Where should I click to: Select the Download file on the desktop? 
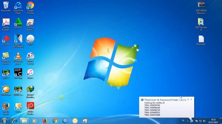(201, 40)
